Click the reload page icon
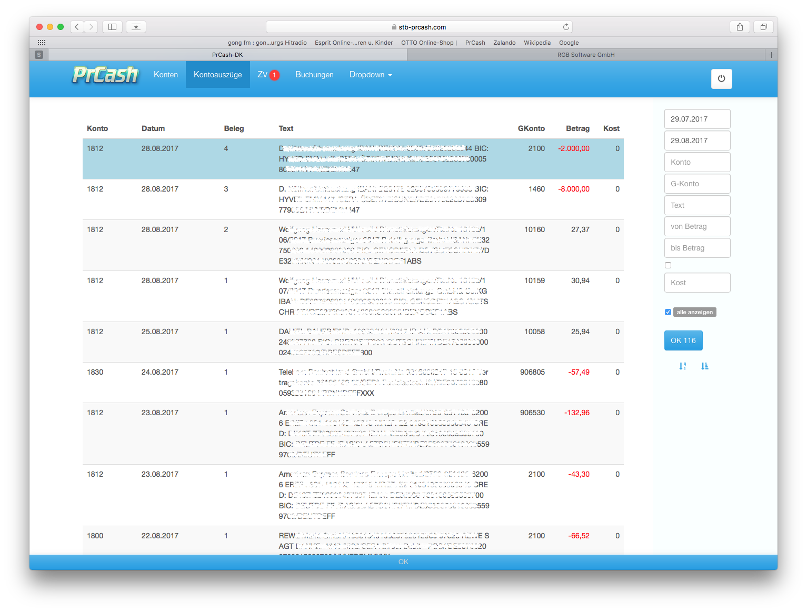This screenshot has width=807, height=612. coord(566,27)
